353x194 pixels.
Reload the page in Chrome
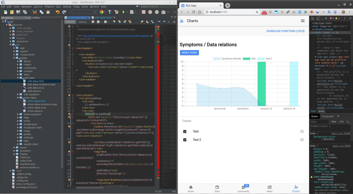tap(194, 12)
